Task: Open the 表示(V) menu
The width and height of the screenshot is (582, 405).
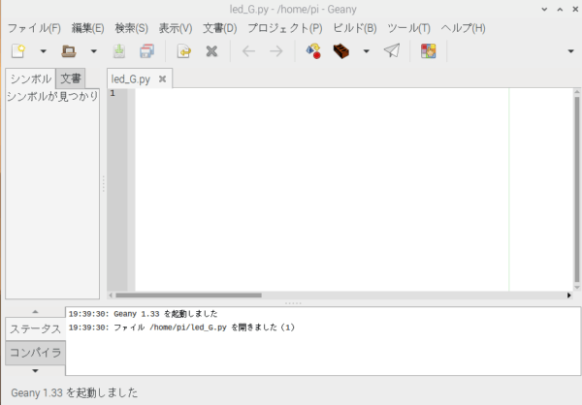Action: 176,28
